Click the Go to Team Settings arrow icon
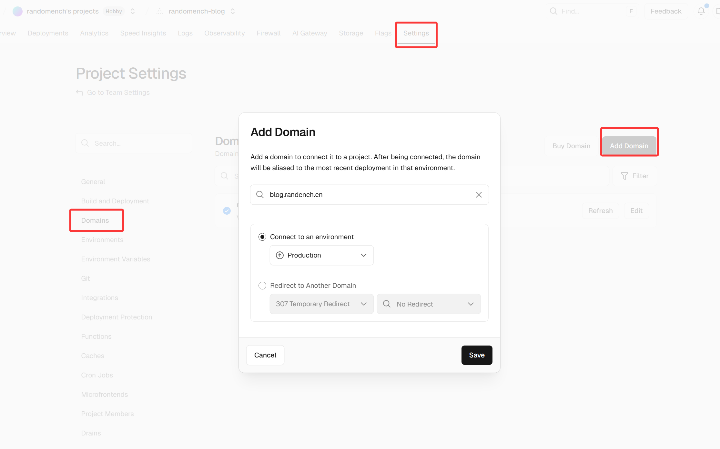 point(79,93)
